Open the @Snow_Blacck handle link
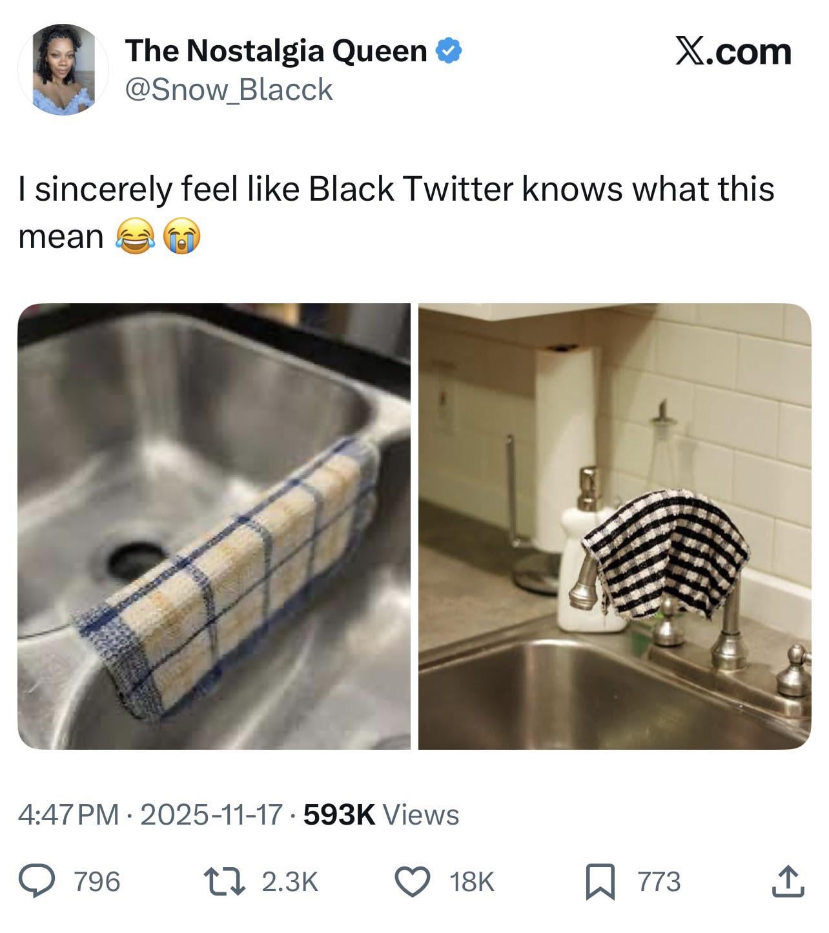This screenshot has width=829, height=933. [x=229, y=90]
